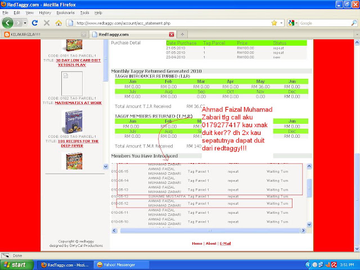360x270 pixels.
Task: Go to the Home page icon
Action: 58,23
